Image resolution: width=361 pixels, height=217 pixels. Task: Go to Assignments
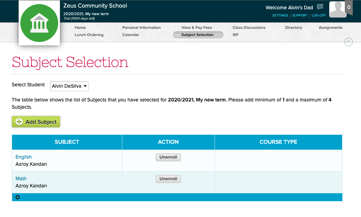331,28
